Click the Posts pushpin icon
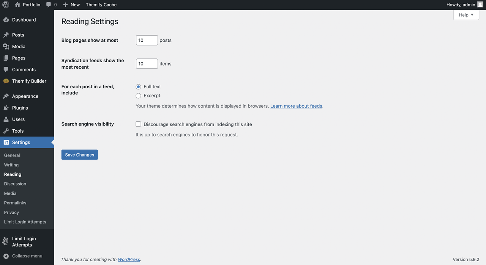 click(x=6, y=35)
